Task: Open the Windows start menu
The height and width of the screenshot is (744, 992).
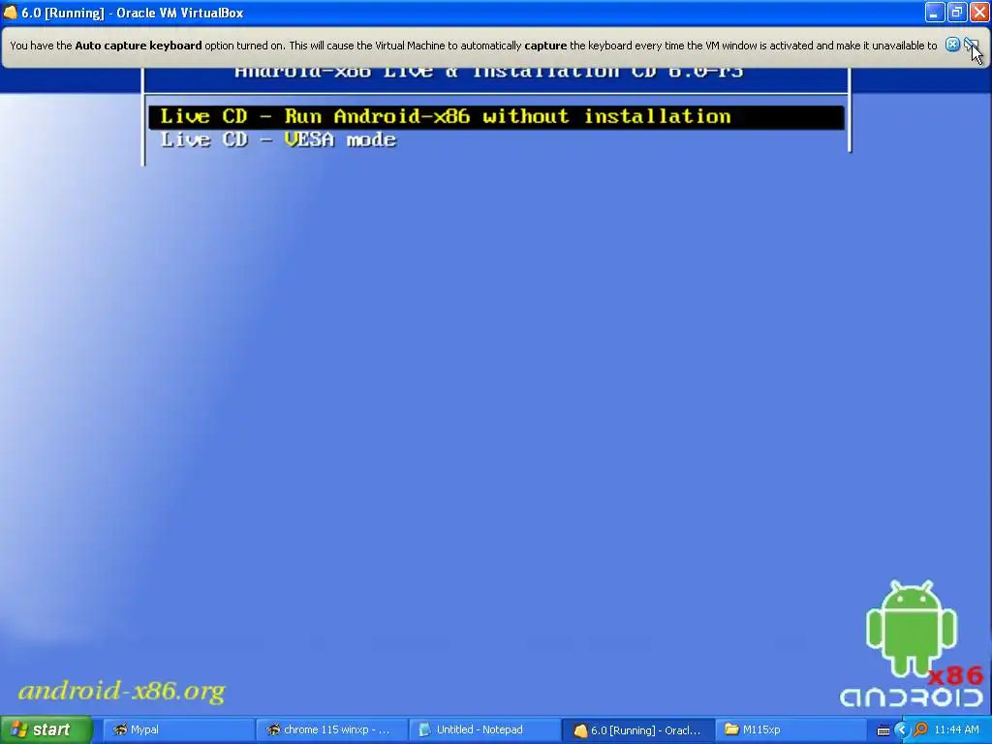Action: pos(46,729)
